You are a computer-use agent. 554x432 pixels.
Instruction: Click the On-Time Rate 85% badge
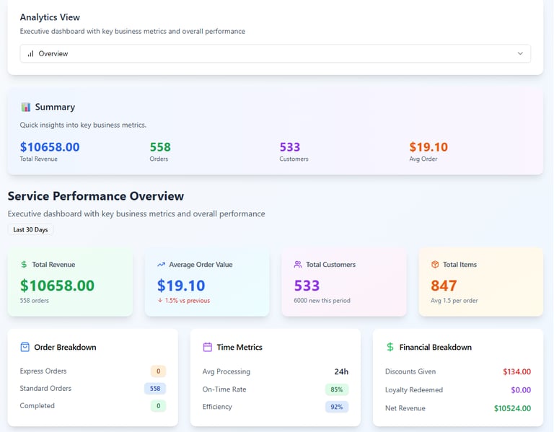[336, 389]
